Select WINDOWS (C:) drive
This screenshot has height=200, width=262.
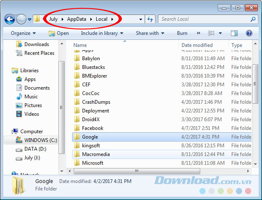point(40,140)
